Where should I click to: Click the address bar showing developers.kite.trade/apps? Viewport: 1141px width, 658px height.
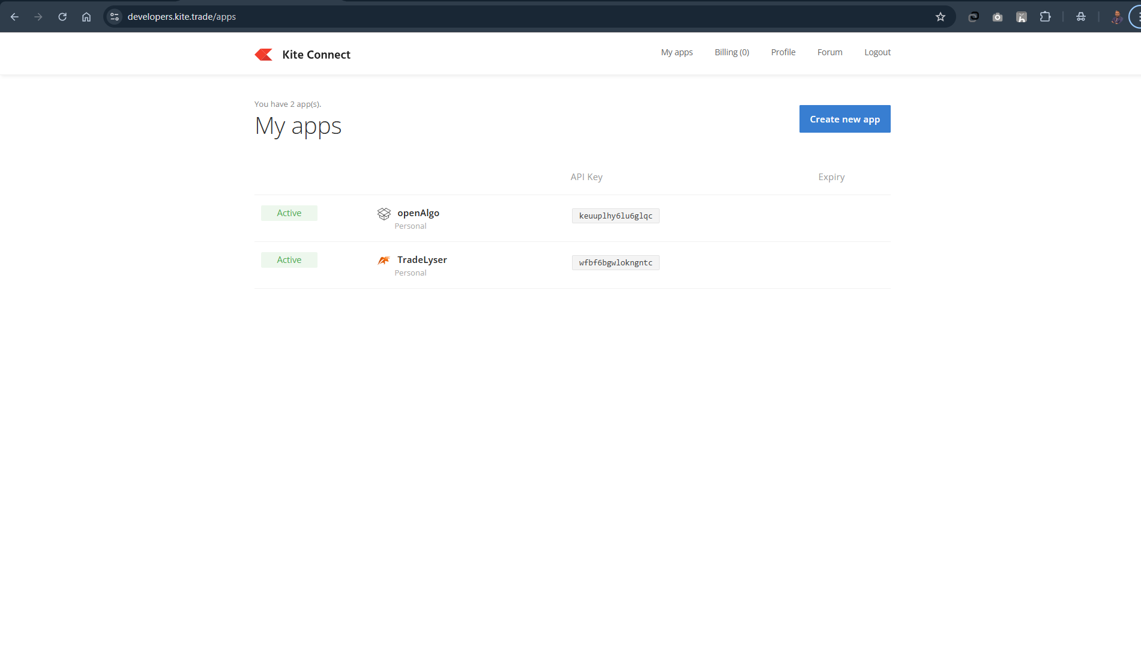(182, 16)
